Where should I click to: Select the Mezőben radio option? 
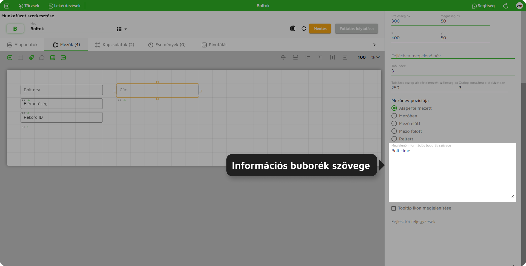coord(394,116)
